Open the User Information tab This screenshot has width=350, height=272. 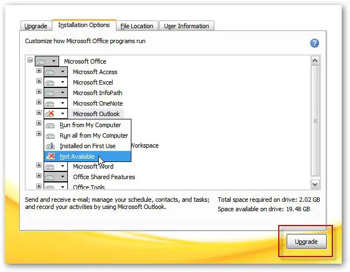pyautogui.click(x=187, y=26)
